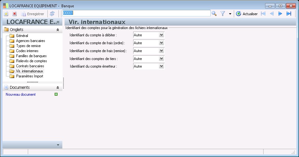
Task: Go to the first record
Action: pos(263,14)
